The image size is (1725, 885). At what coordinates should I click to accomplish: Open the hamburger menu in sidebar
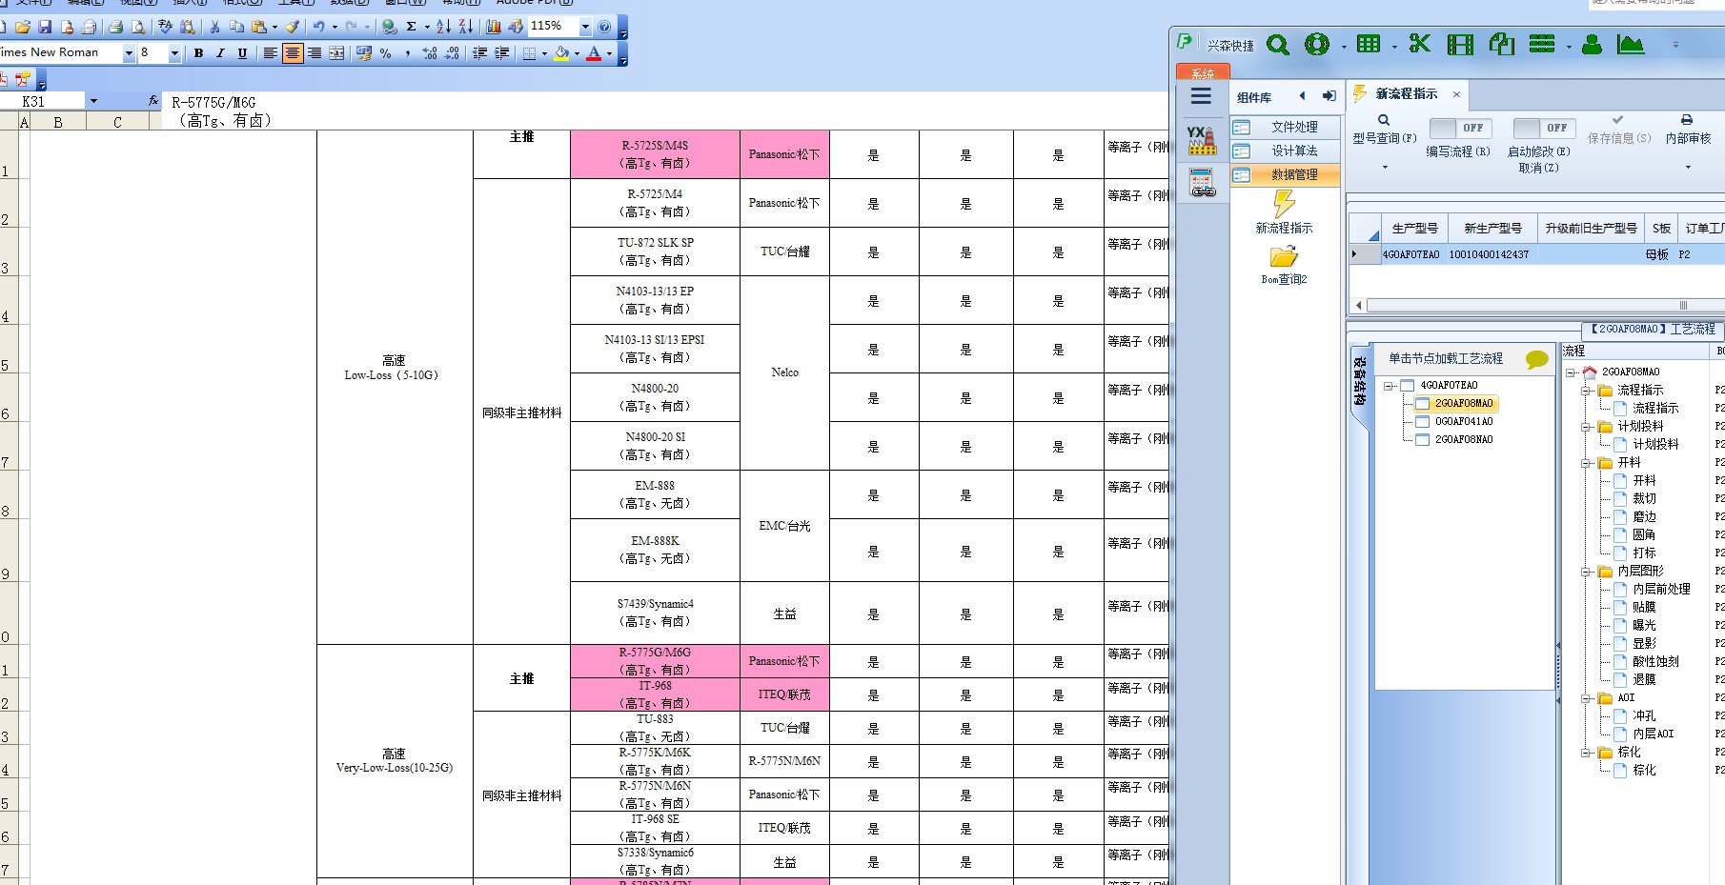1201,96
